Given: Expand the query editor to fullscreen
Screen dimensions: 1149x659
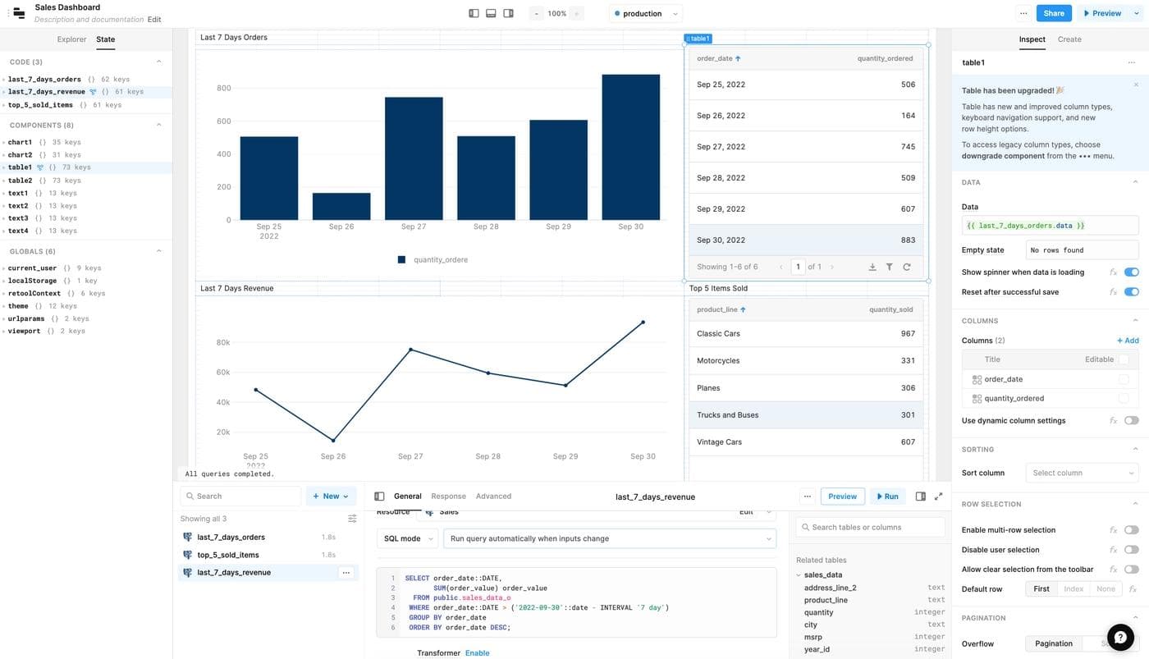Looking at the screenshot, I should click(938, 497).
